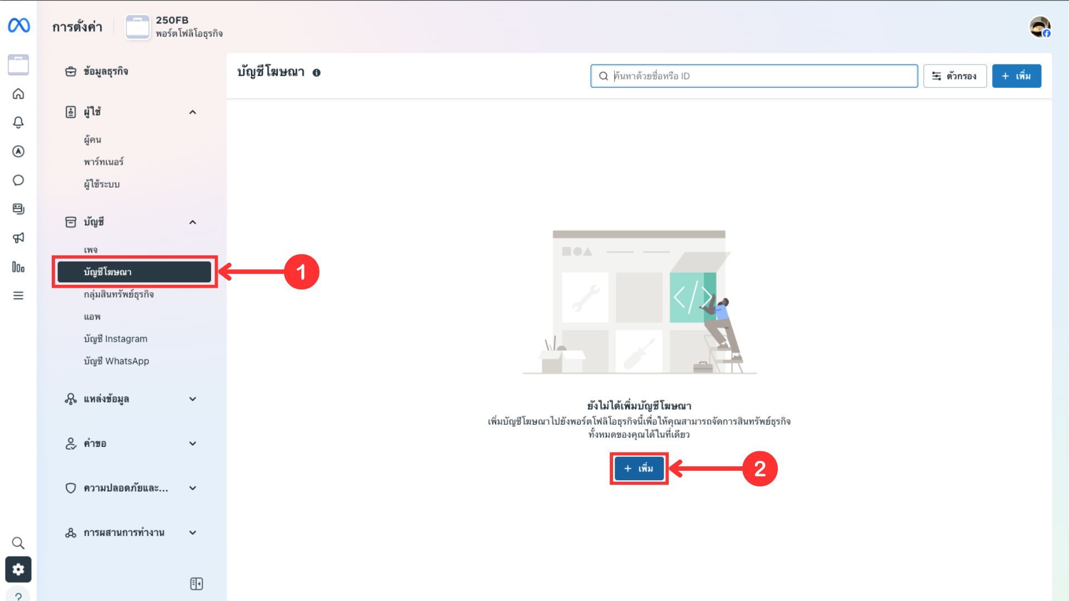Click the business portfolio icon in rail
This screenshot has height=601, width=1069.
click(x=18, y=65)
